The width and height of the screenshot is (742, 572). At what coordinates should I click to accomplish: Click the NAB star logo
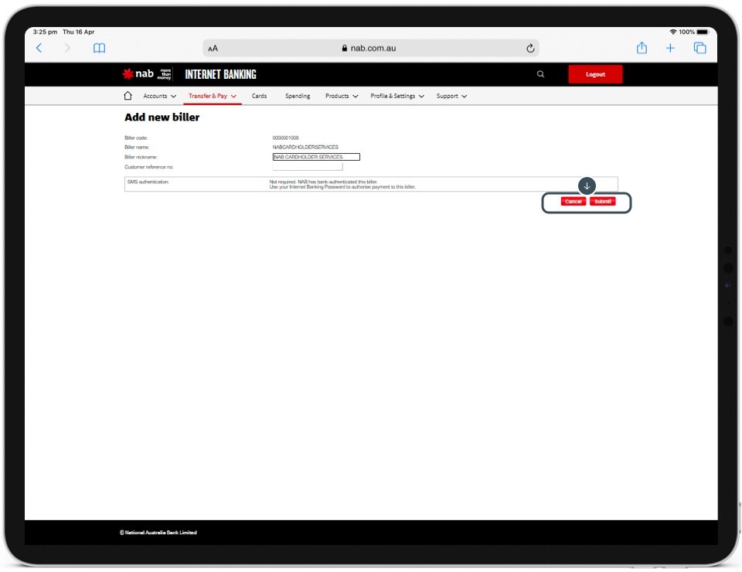128,74
